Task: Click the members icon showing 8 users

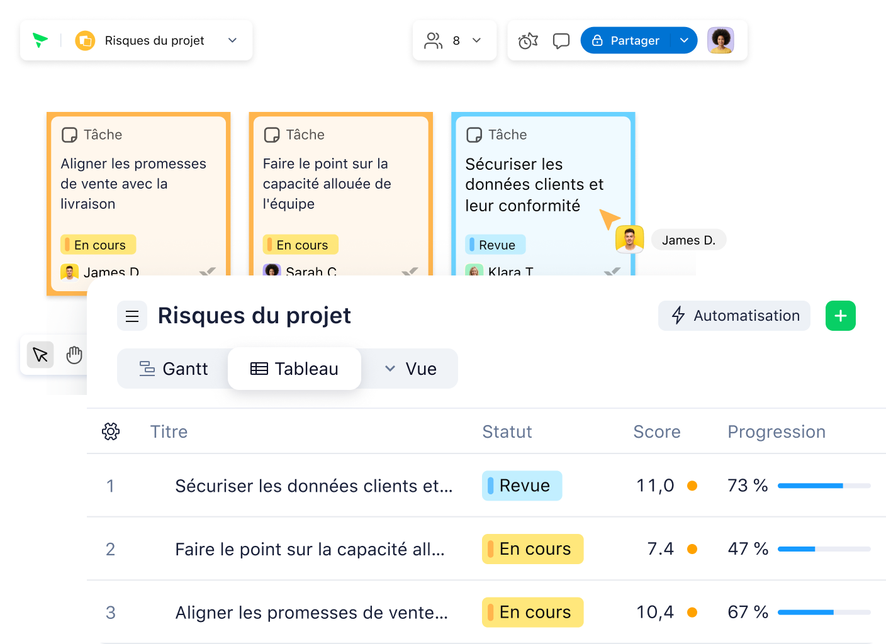Action: coord(434,40)
